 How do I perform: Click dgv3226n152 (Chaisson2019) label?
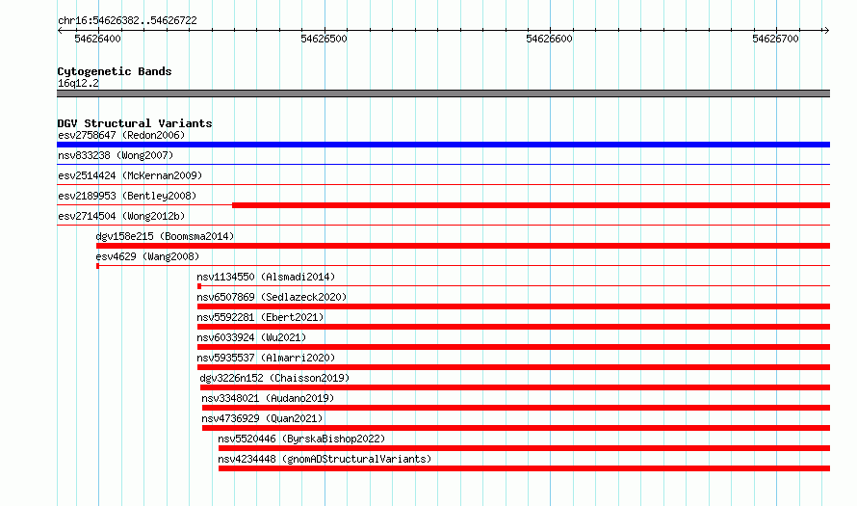click(274, 378)
